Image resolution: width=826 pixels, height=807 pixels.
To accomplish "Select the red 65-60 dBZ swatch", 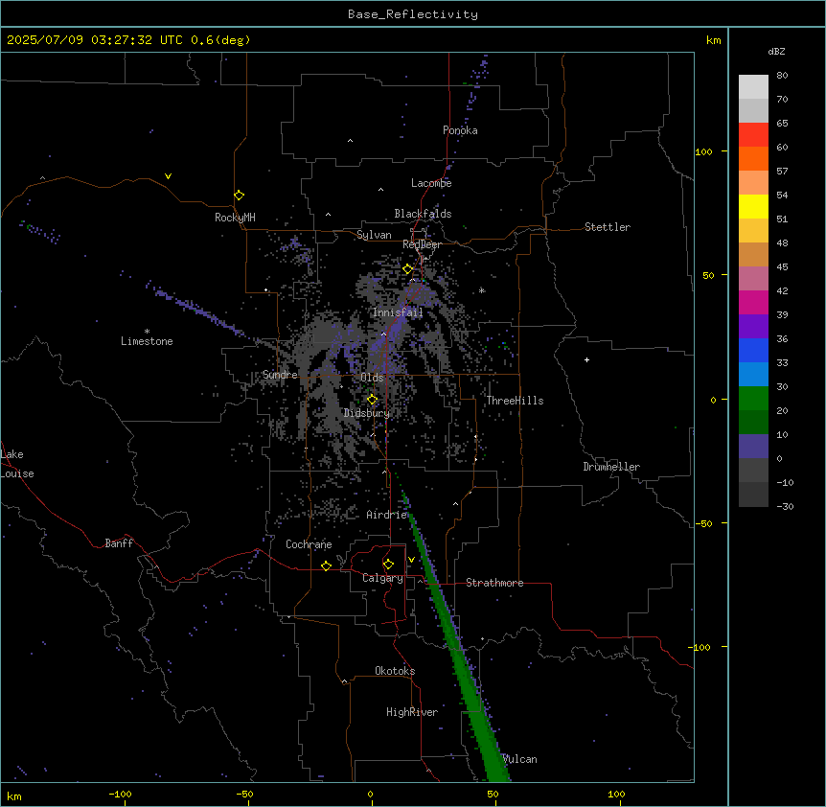I will (x=753, y=134).
